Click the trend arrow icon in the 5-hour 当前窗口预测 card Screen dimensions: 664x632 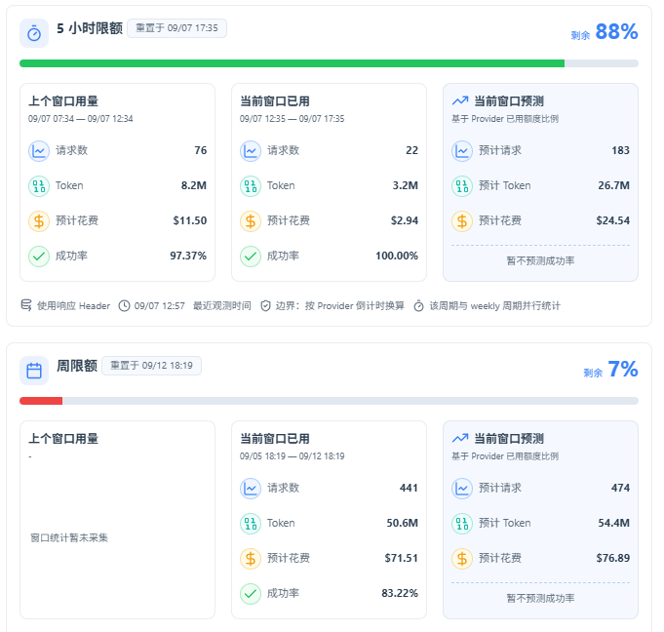tap(460, 100)
